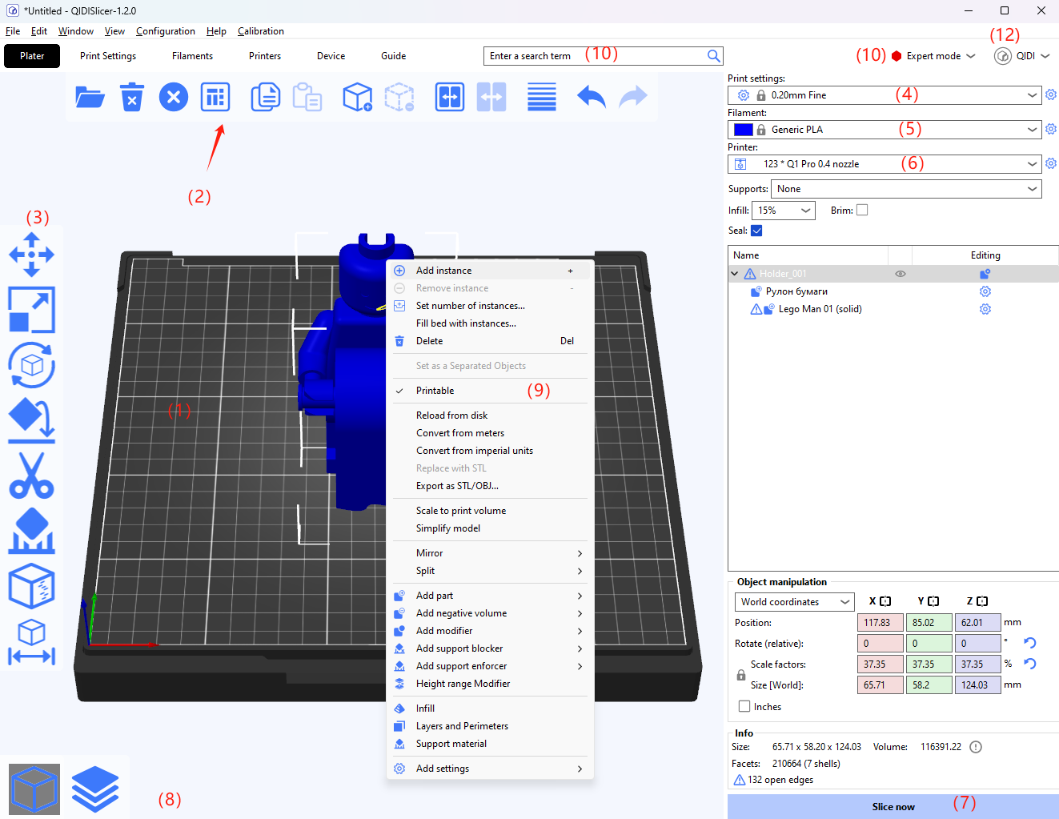Enable the Brim checkbox
Screen dimensions: 1059x819
point(862,210)
